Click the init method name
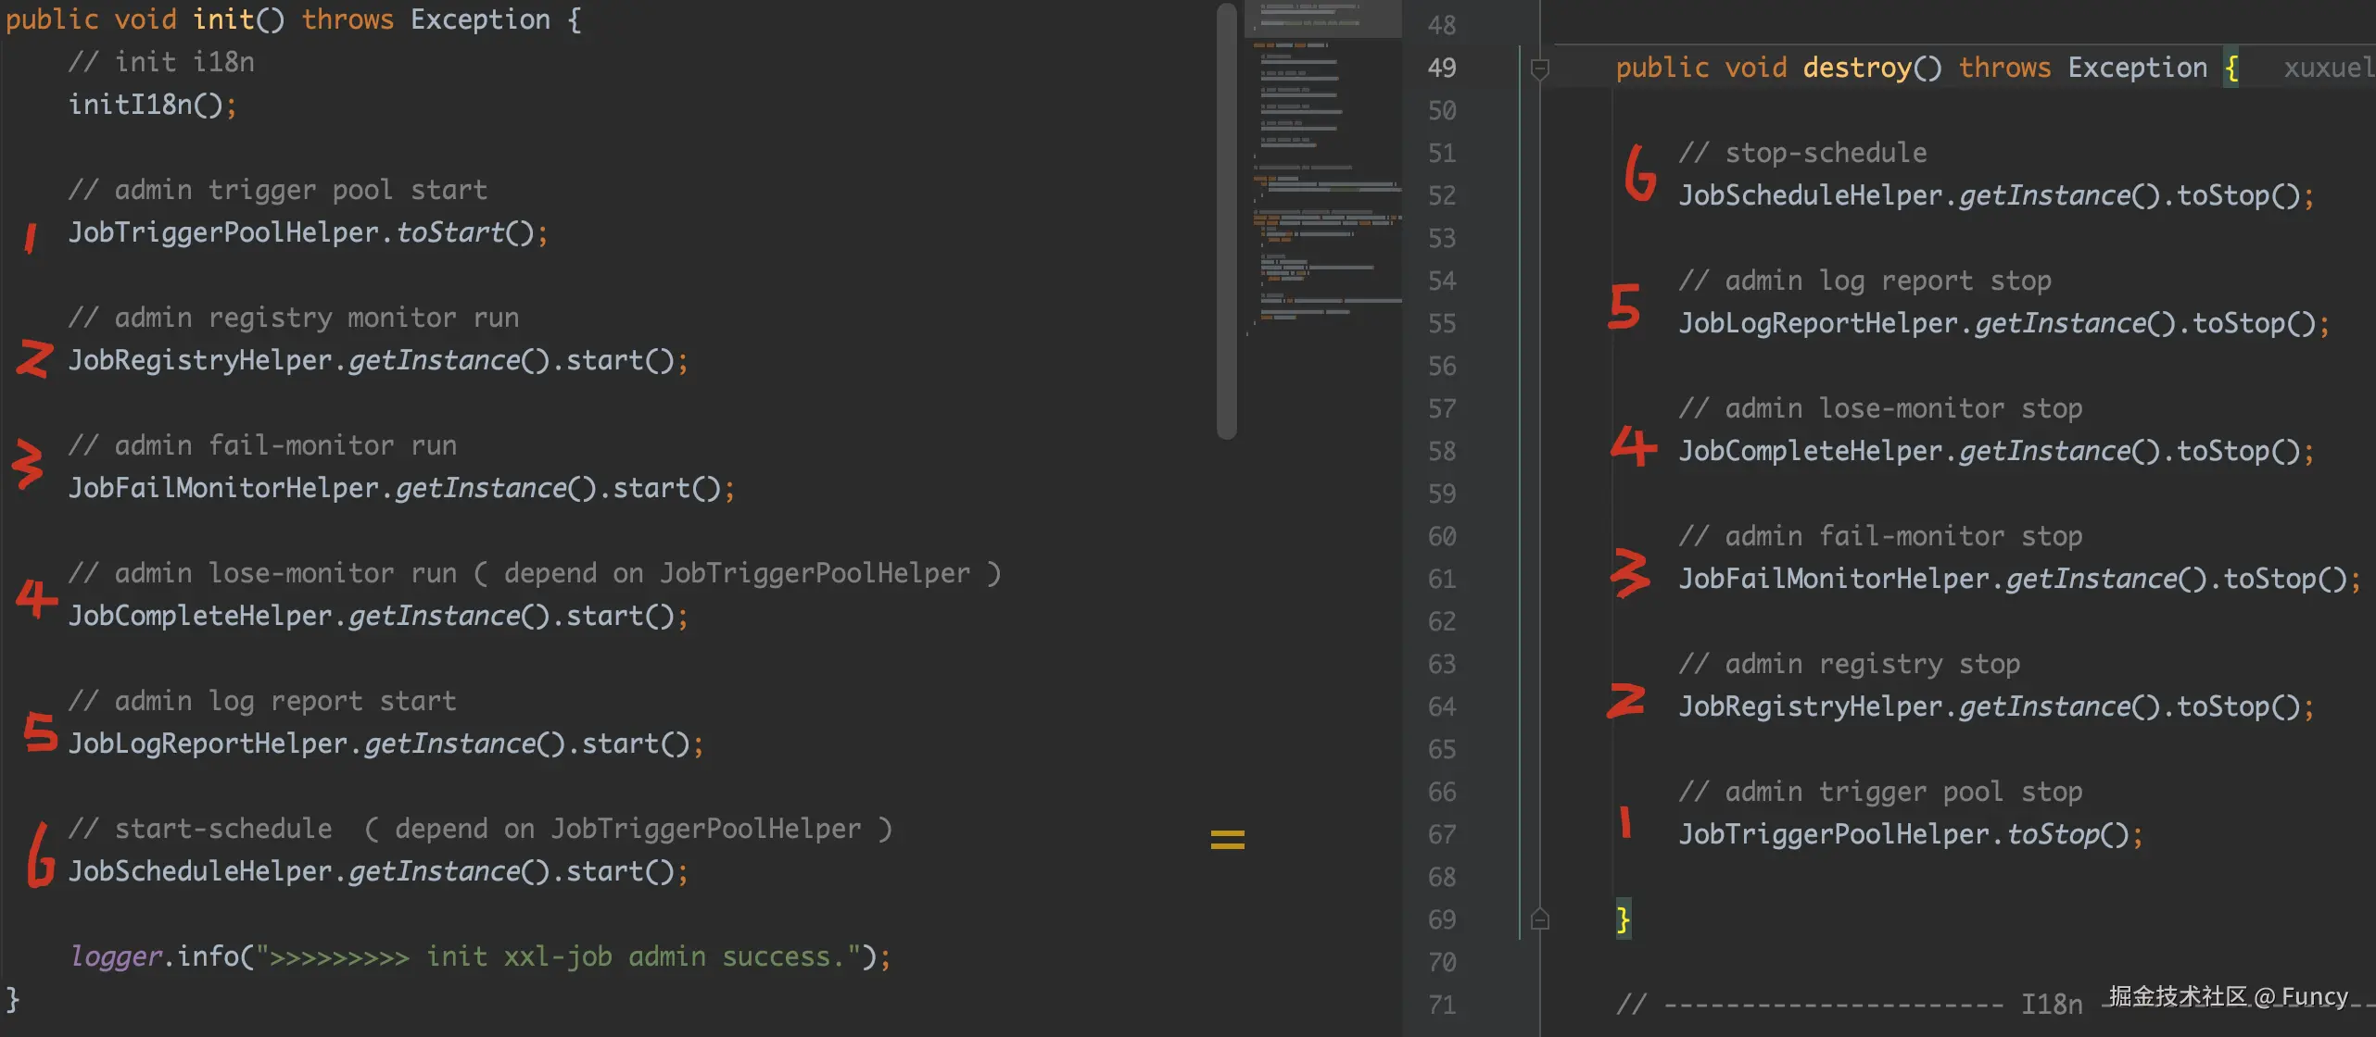 point(222,19)
